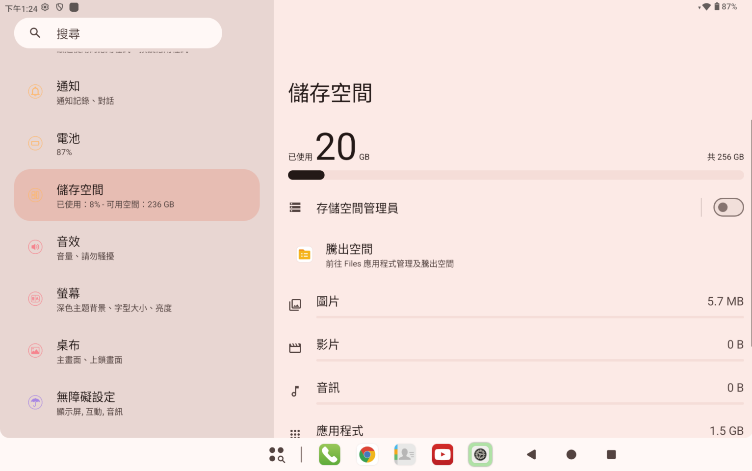
Task: Tap the 影片 video clapboard icon
Action: click(x=295, y=348)
